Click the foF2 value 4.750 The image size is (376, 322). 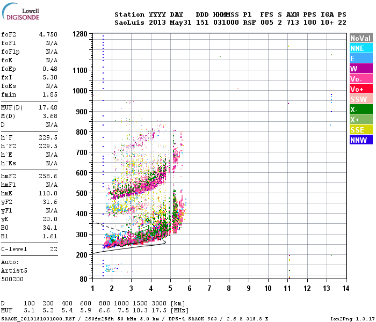point(48,34)
